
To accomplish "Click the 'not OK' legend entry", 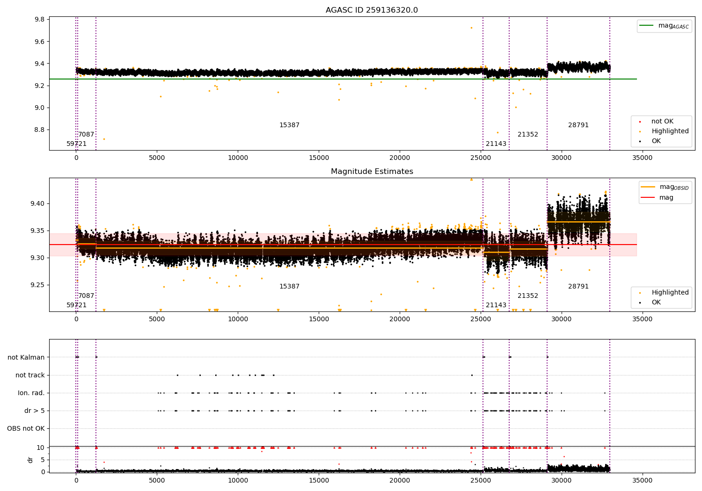I will pos(662,122).
